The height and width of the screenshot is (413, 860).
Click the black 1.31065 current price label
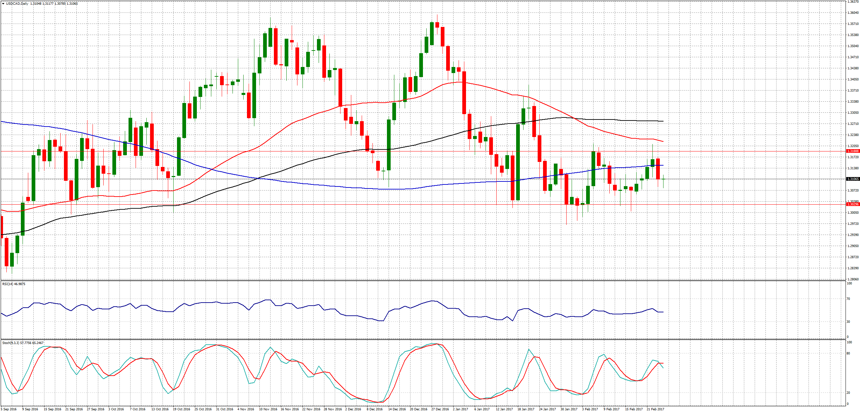coord(853,179)
